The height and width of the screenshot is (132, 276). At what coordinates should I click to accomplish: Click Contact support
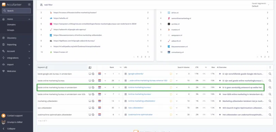tap(15, 116)
